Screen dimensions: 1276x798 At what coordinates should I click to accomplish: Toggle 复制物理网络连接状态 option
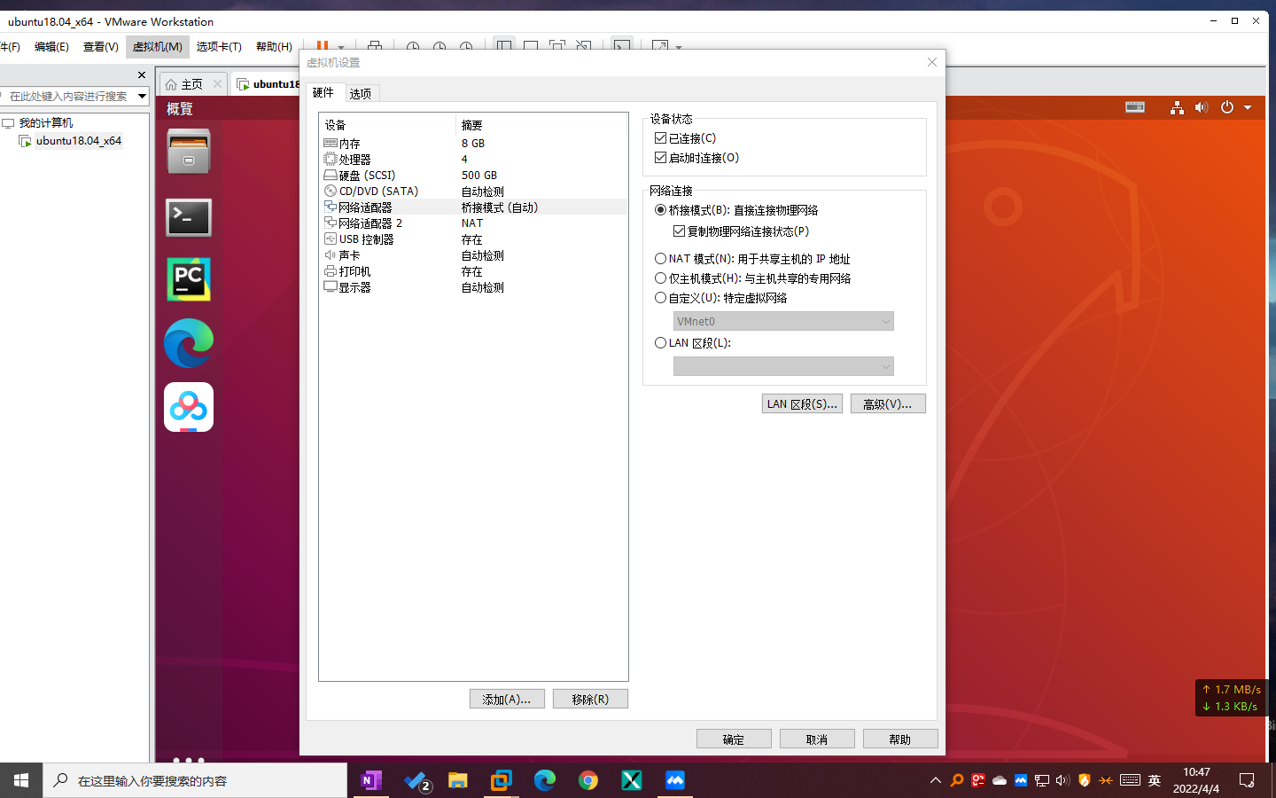pyautogui.click(x=680, y=229)
